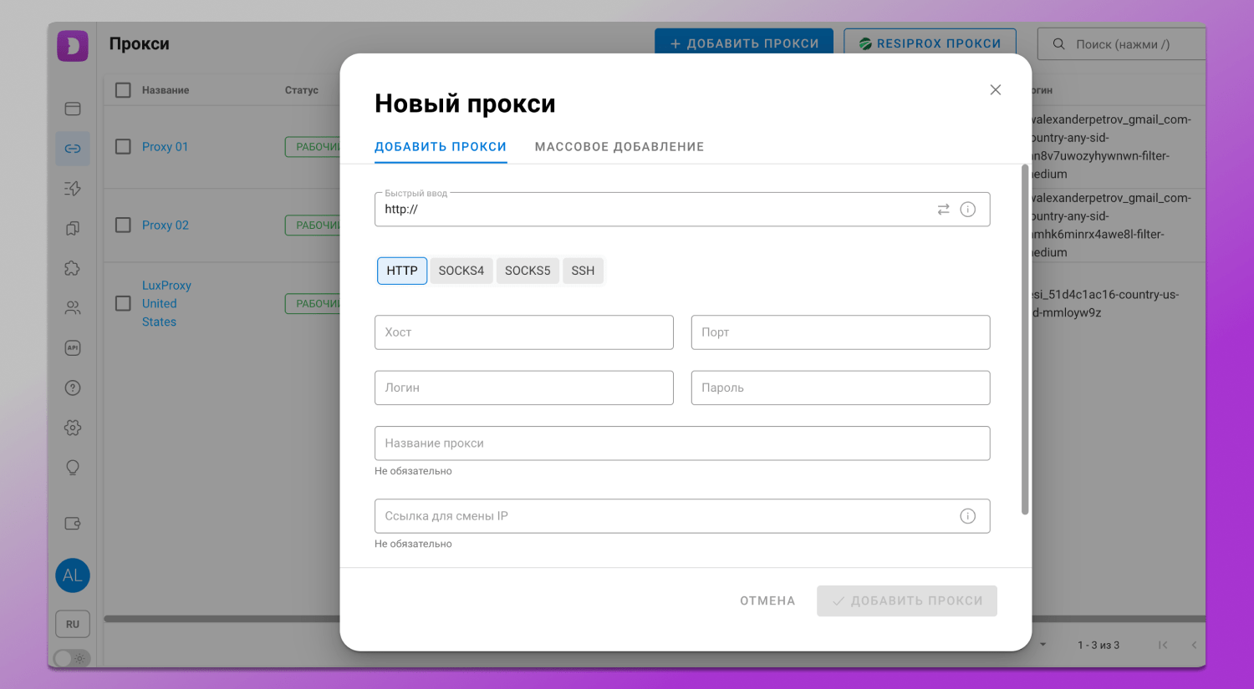Viewport: 1254px width, 689px height.
Task: Check the Proxy 01 checkbox
Action: 123,146
